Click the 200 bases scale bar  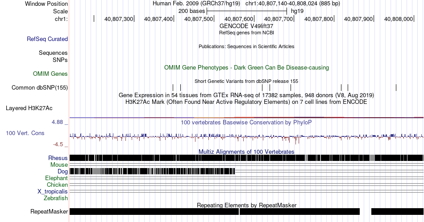pyautogui.click(x=247, y=11)
